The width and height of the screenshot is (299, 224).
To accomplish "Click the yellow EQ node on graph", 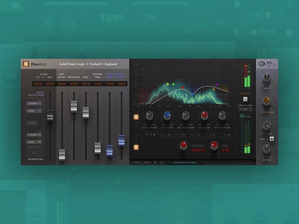I will tap(168, 84).
